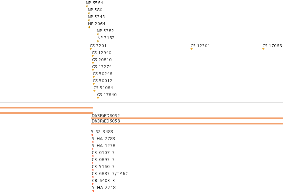Click the NP:6564 insertion label

(x=94, y=3)
